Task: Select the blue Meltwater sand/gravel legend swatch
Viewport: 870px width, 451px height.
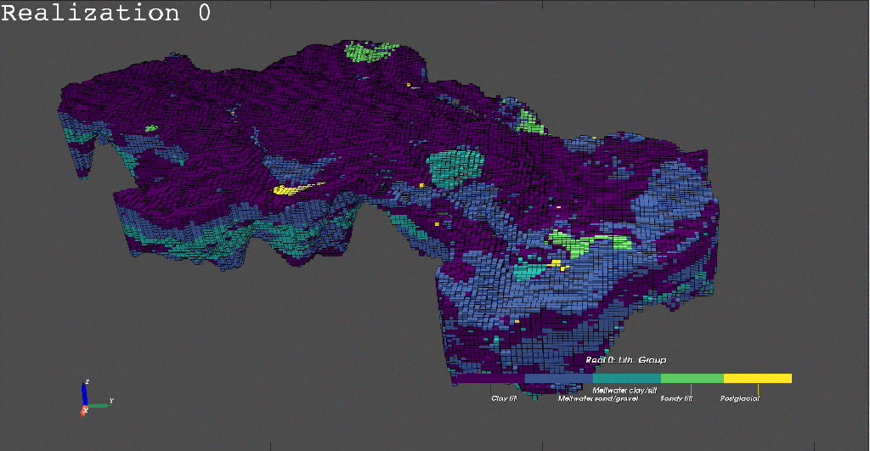Action: coord(558,378)
